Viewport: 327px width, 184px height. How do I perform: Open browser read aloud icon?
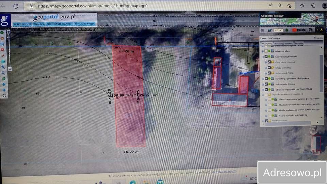[270, 6]
